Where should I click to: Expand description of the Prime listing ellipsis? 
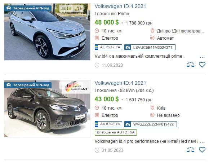(x=202, y=57)
